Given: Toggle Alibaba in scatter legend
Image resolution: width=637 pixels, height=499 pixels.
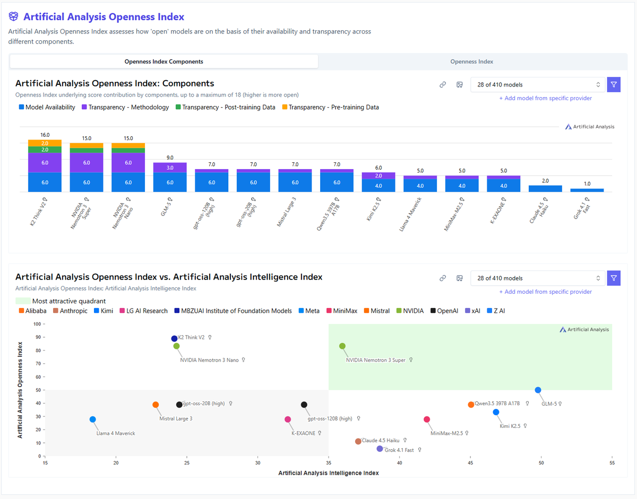Looking at the screenshot, I should tap(32, 311).
